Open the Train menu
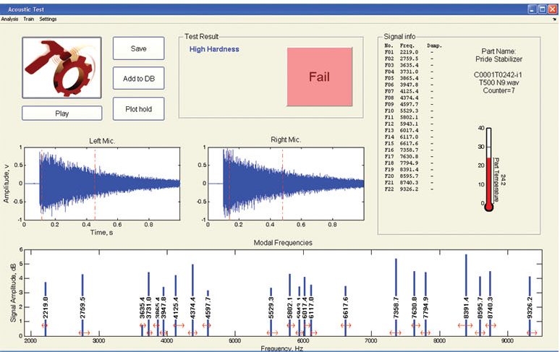 pos(28,19)
